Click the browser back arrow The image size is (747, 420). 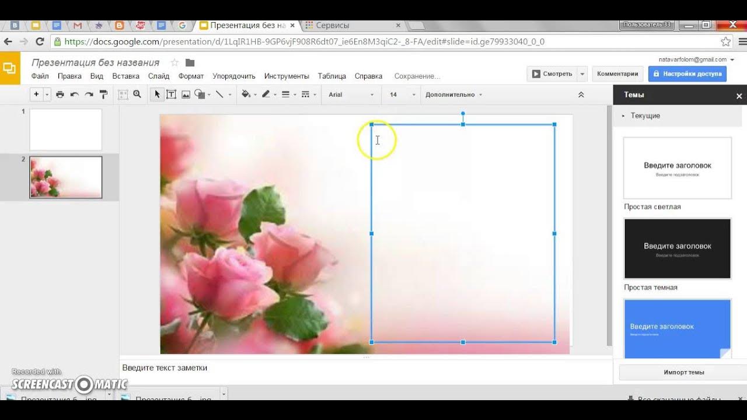tap(8, 41)
